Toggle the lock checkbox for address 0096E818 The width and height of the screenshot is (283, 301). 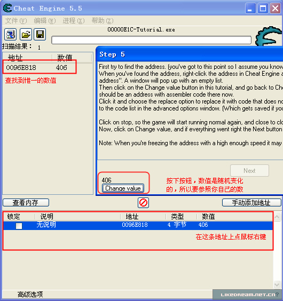click(x=19, y=226)
